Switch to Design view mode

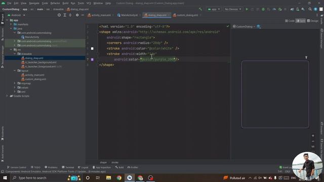point(313,21)
